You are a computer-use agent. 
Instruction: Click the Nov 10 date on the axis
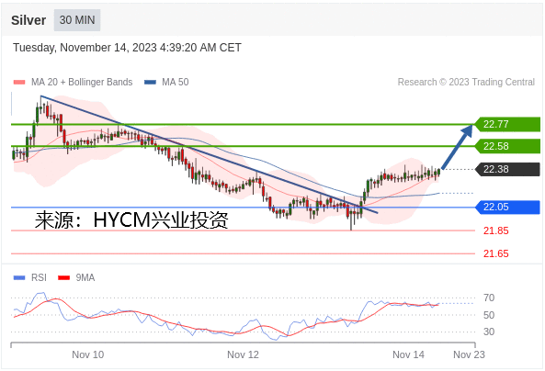[88, 354]
